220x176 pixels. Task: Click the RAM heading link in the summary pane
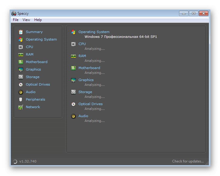[x=82, y=56]
